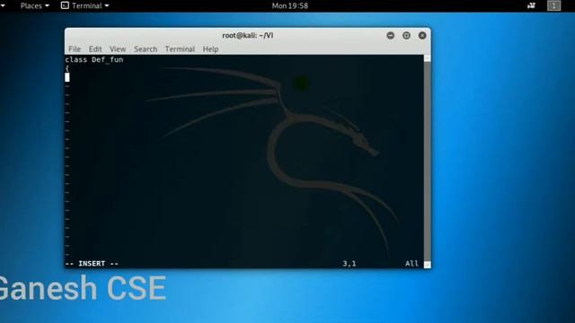575x323 pixels.
Task: Click the vim cursor block on line 3
Action: pos(67,77)
